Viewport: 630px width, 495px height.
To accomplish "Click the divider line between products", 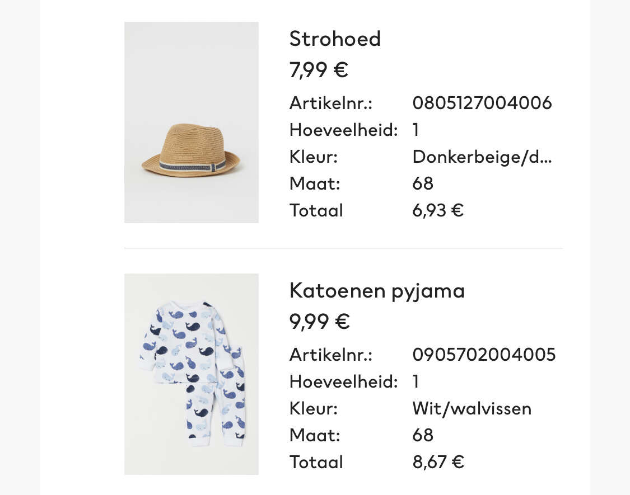I will point(343,248).
